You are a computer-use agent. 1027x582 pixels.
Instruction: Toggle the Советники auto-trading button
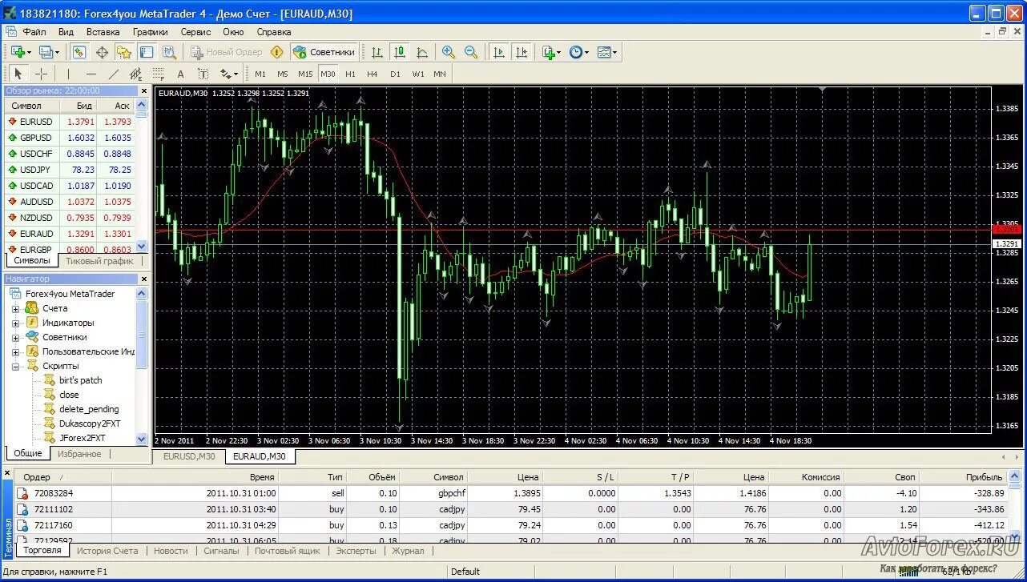click(x=324, y=52)
